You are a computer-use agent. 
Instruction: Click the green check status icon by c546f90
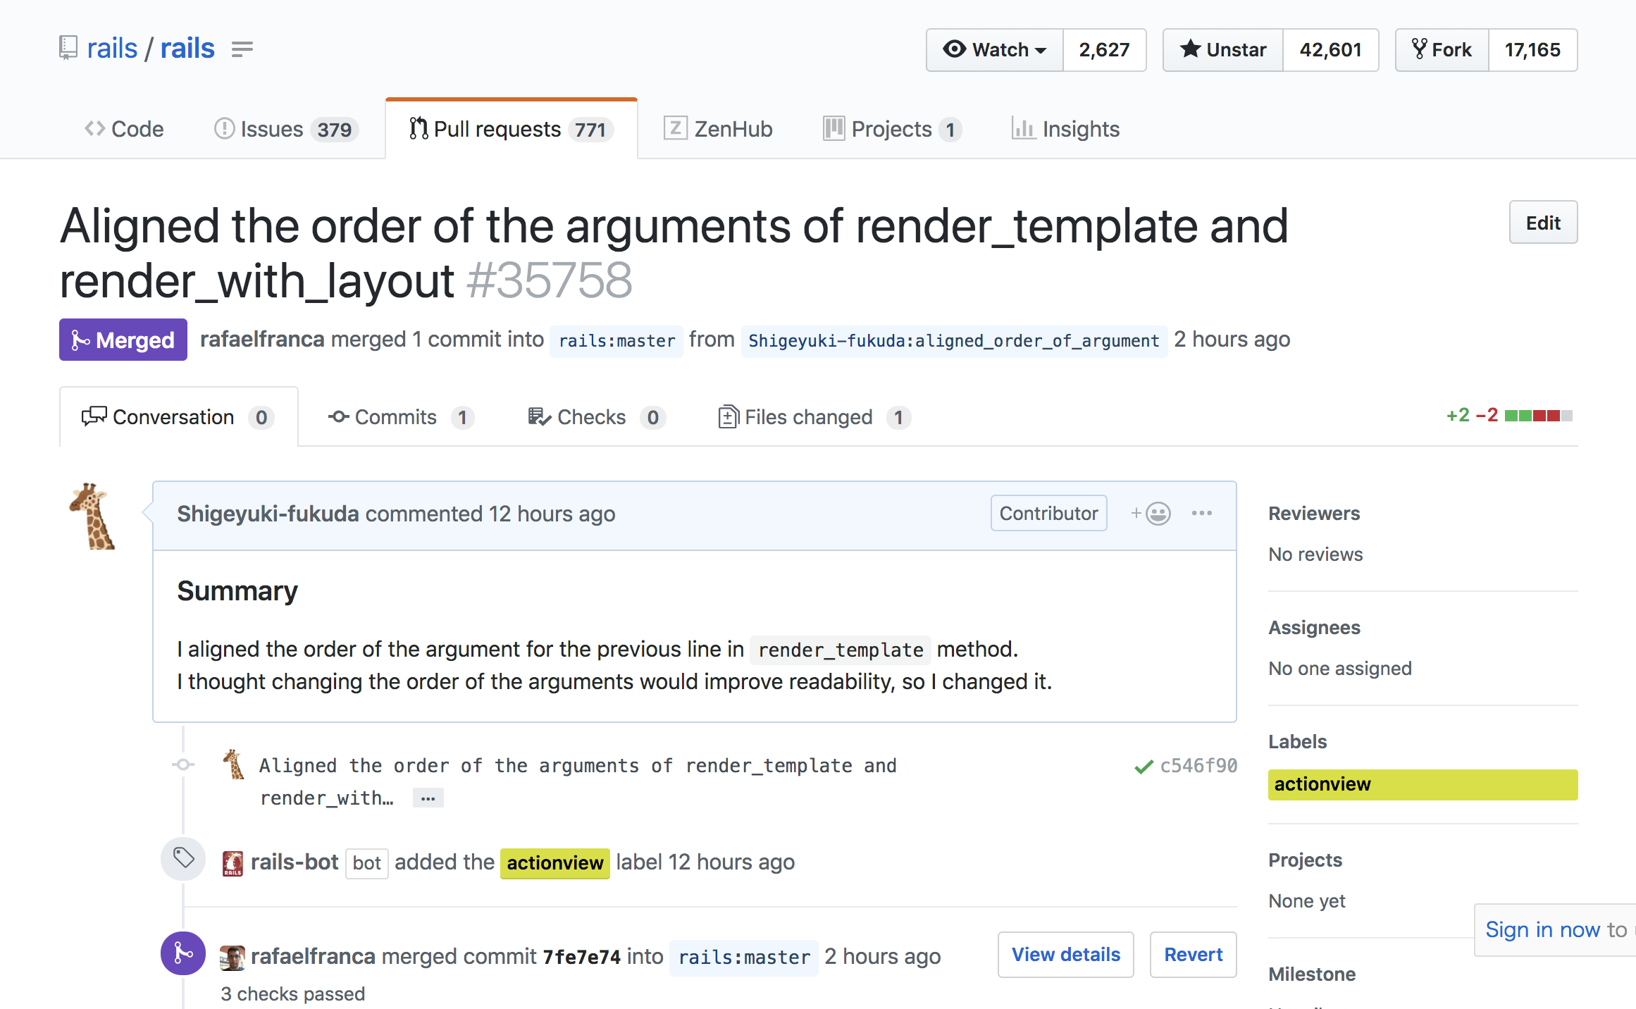(x=1144, y=767)
